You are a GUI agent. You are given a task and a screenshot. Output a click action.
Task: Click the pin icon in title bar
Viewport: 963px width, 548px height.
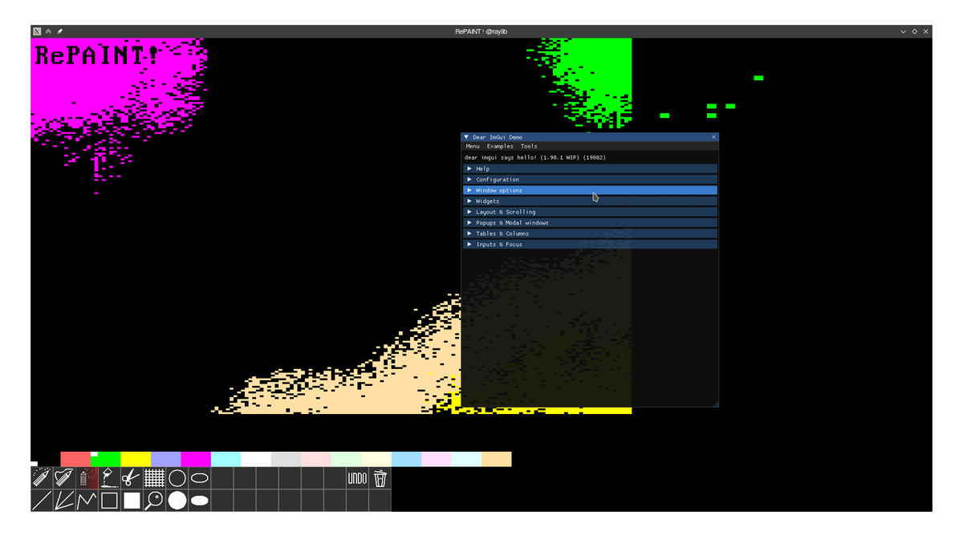(x=59, y=31)
